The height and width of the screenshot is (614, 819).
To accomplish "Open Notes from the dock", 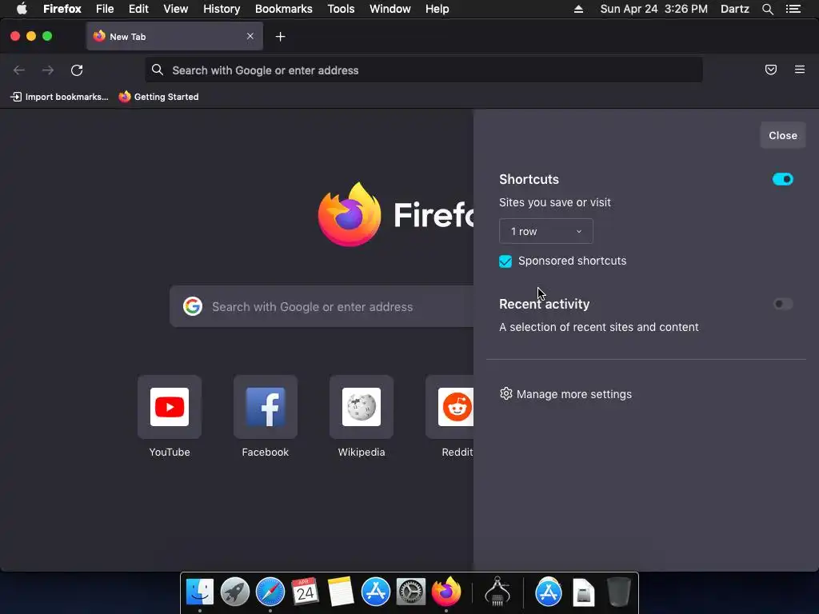I will point(341,592).
